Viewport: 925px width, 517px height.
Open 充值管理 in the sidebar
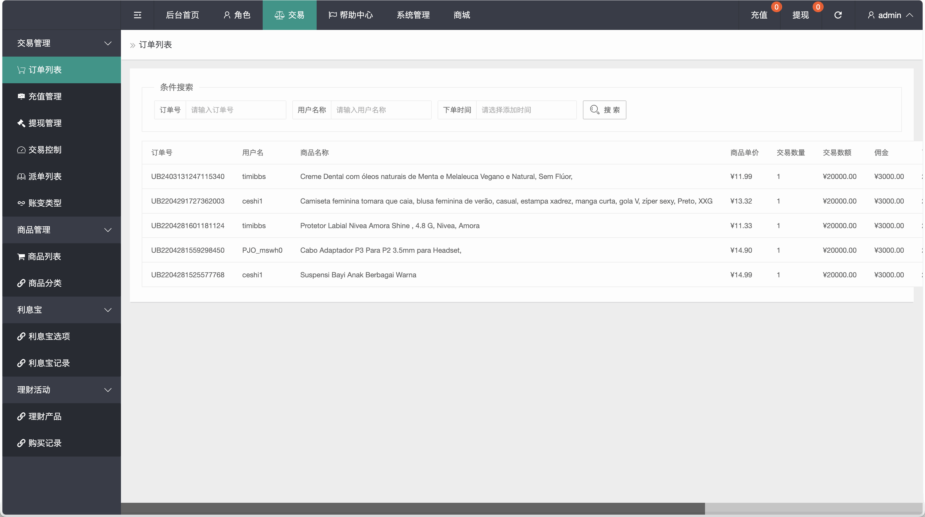(45, 97)
